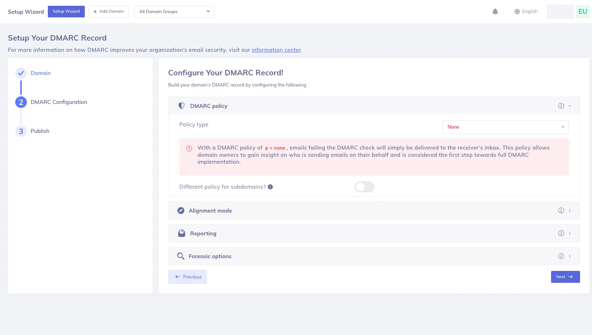Click the Domain step checkmark icon
Screen dimensions: 592x335
21,73
